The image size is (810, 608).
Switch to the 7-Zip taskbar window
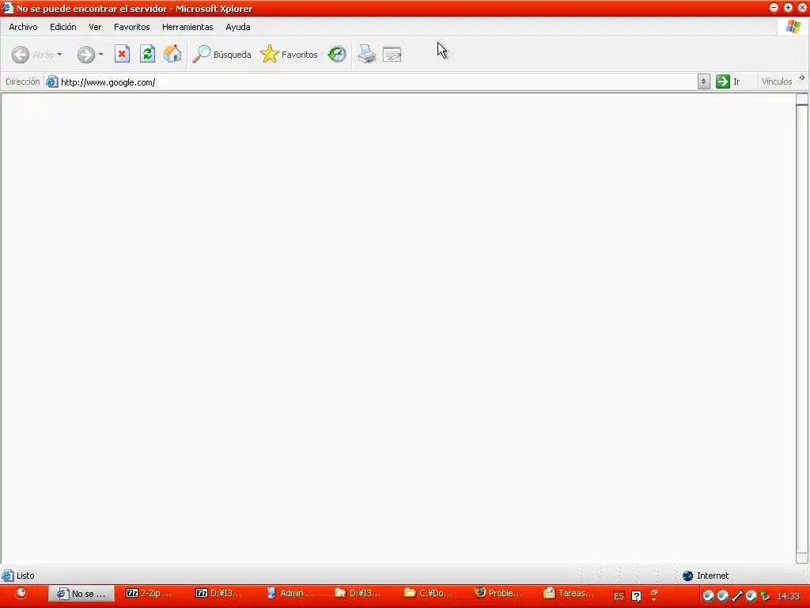click(150, 594)
